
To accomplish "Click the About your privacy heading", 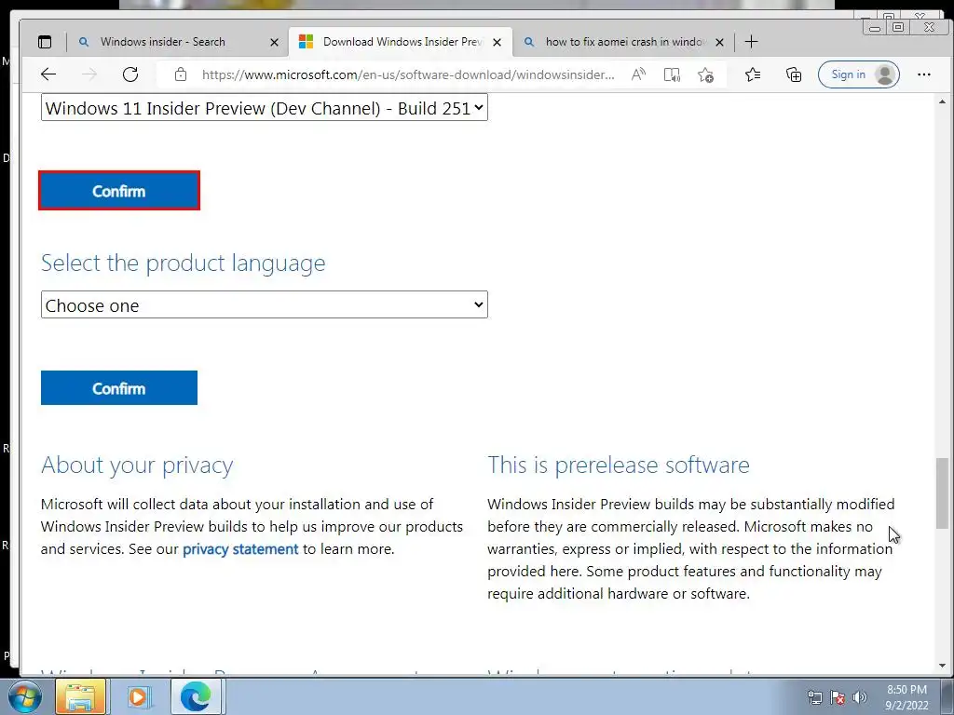I will tap(137, 465).
